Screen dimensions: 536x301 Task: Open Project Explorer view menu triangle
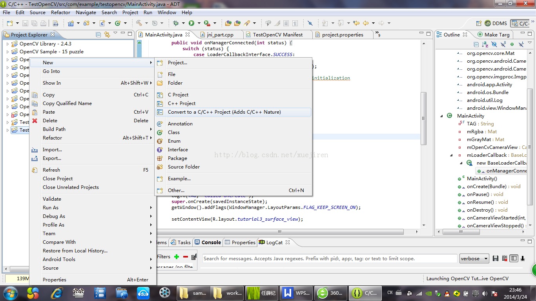(x=115, y=33)
